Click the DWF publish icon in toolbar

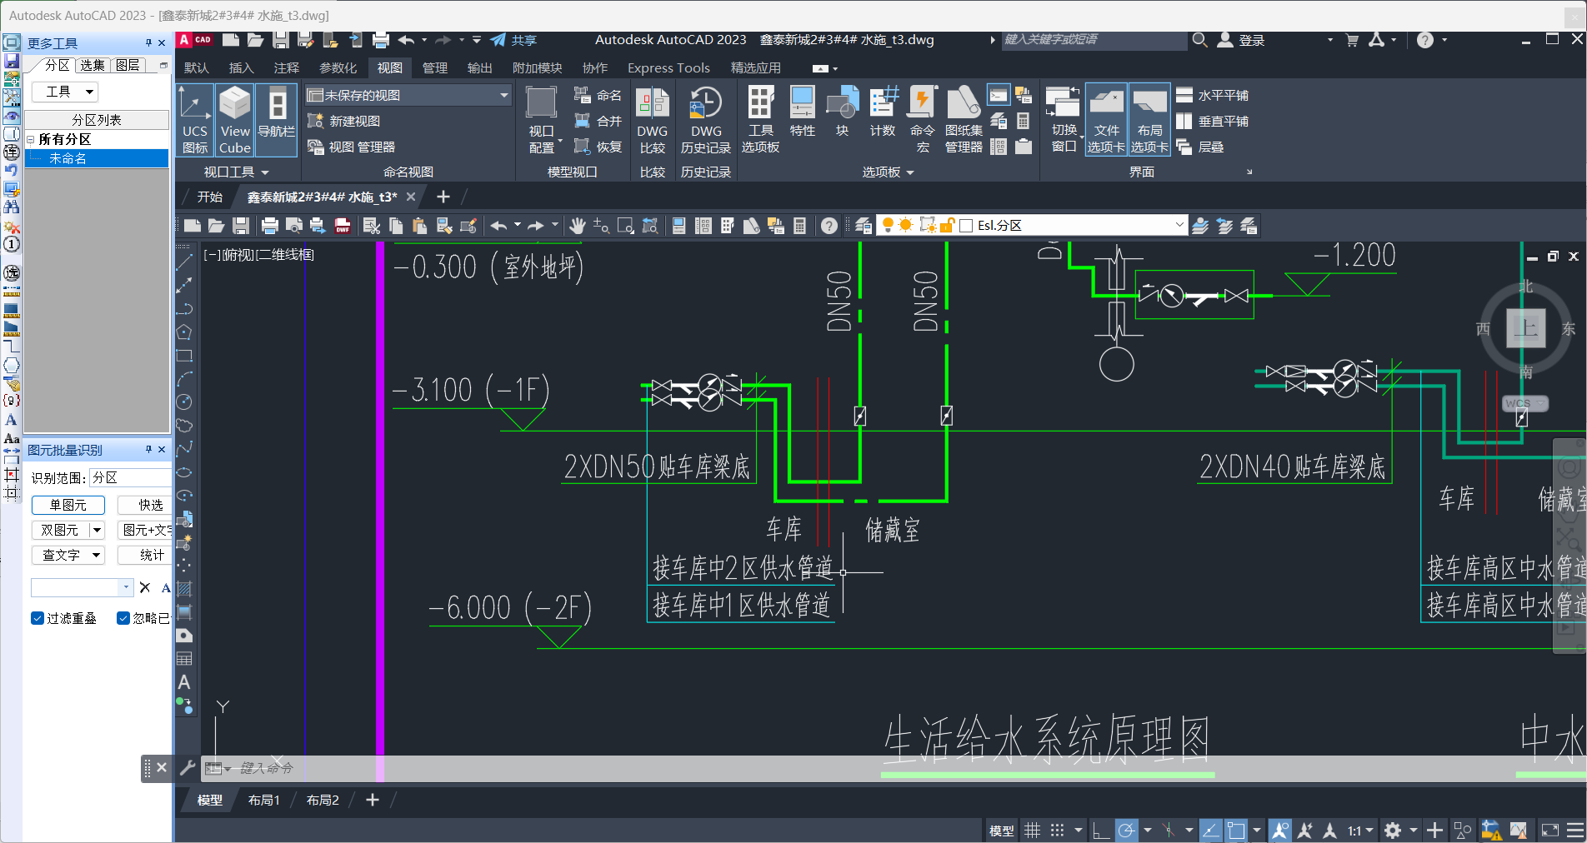pyautogui.click(x=343, y=226)
